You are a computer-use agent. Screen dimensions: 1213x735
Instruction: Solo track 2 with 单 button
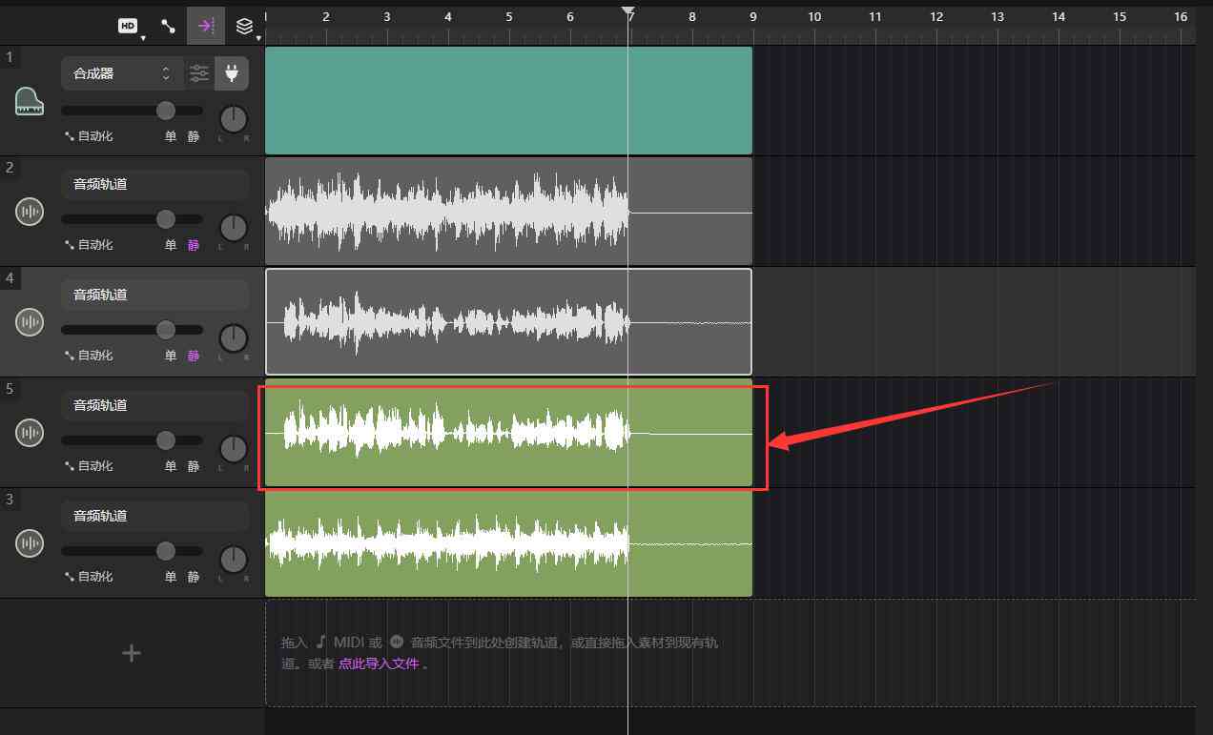click(x=171, y=245)
